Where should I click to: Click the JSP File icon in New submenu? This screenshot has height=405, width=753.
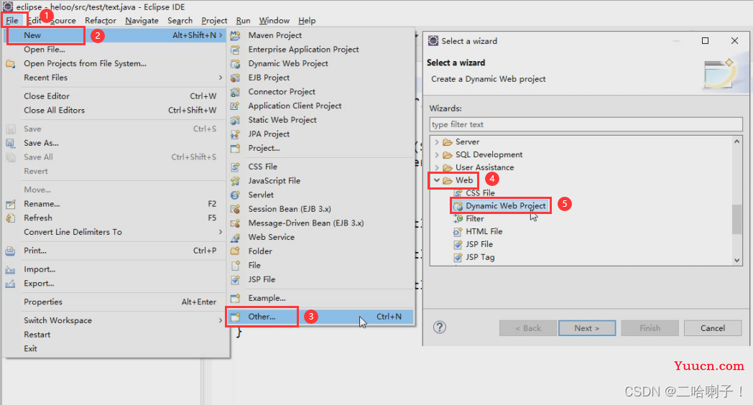[236, 279]
